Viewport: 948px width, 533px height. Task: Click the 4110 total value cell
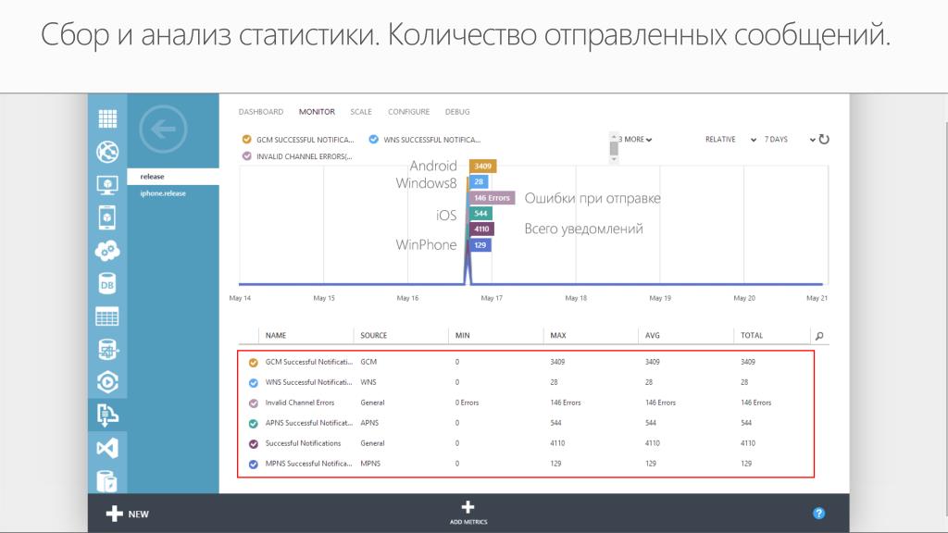[748, 443]
